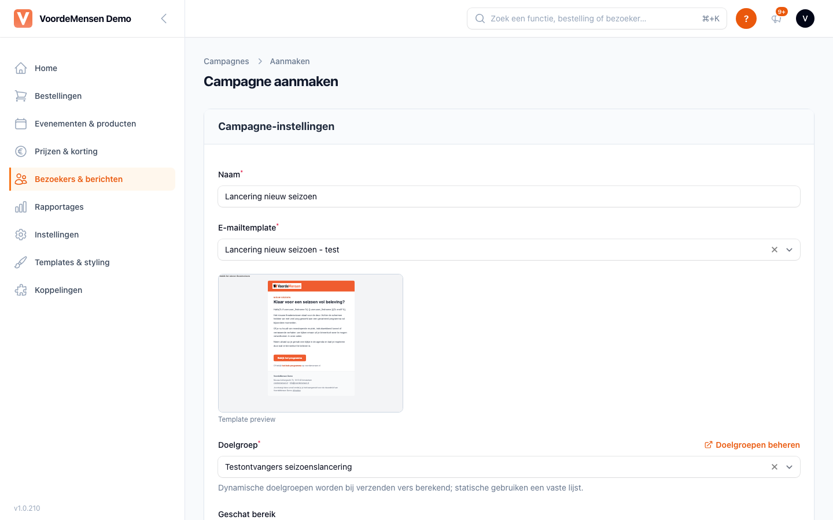Screen dimensions: 833x520
Task: Open E-mailtemplate field showing Lancering nieuw seizoen - test
Action: (x=509, y=250)
